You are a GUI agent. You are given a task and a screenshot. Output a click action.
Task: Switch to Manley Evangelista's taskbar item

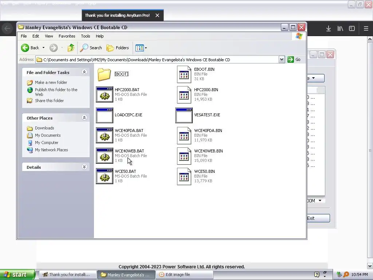(126, 275)
